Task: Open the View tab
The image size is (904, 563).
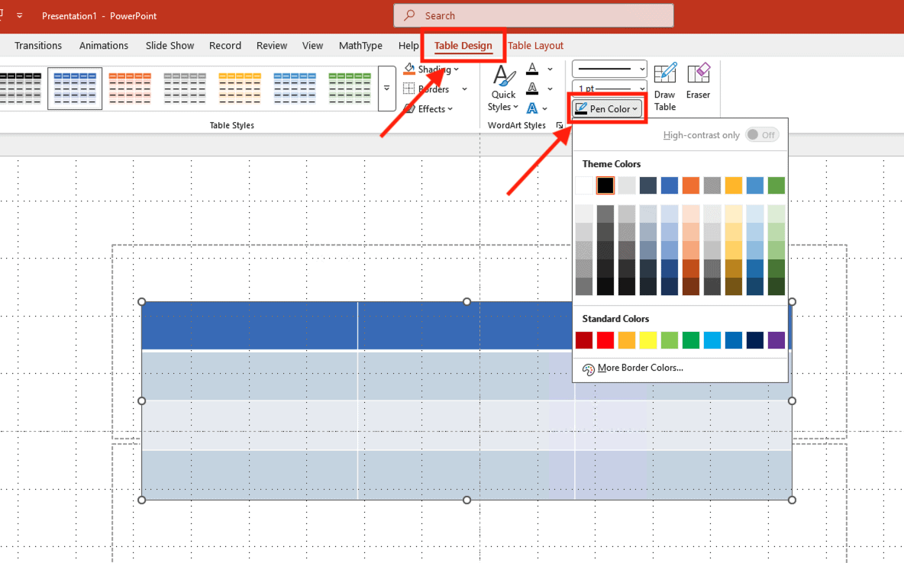Action: pyautogui.click(x=312, y=46)
